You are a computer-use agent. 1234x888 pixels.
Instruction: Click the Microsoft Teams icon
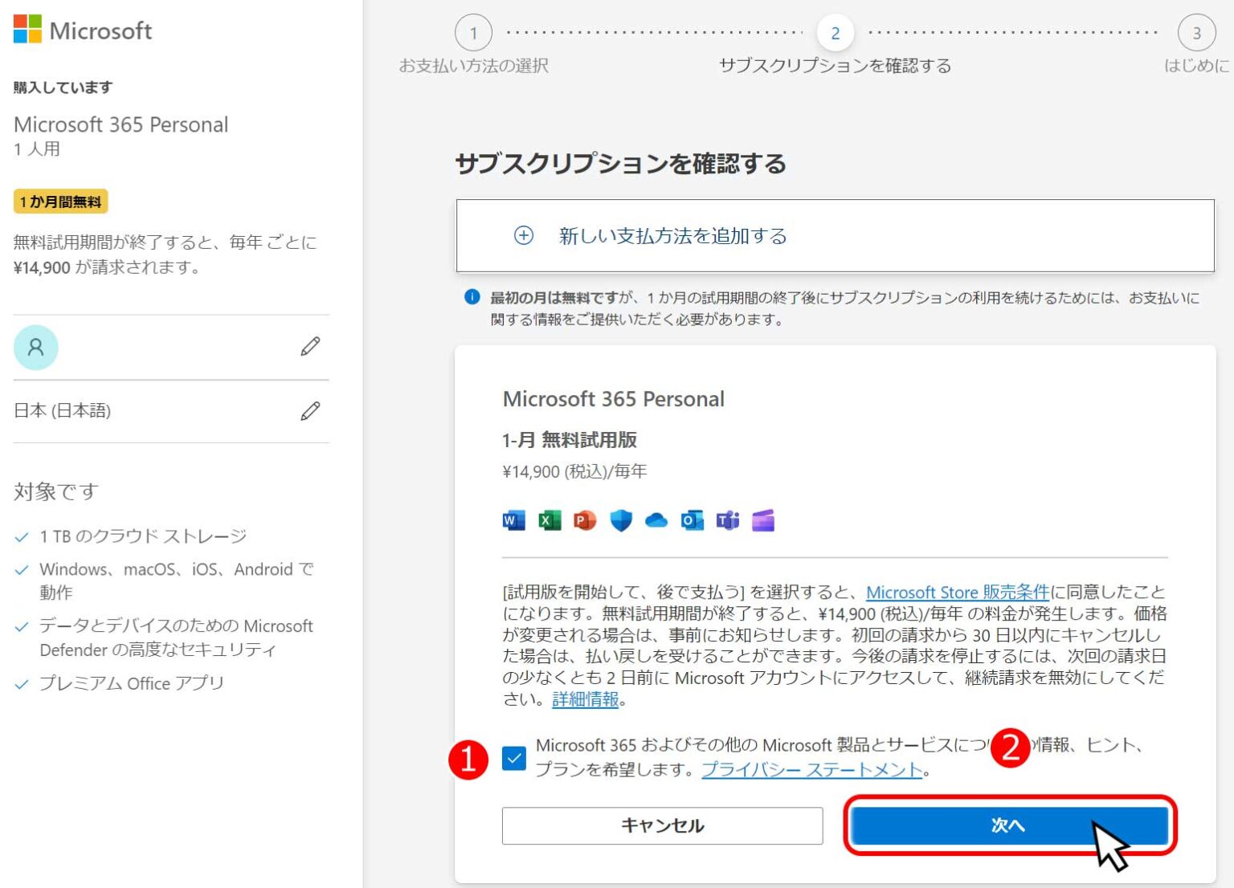point(727,520)
